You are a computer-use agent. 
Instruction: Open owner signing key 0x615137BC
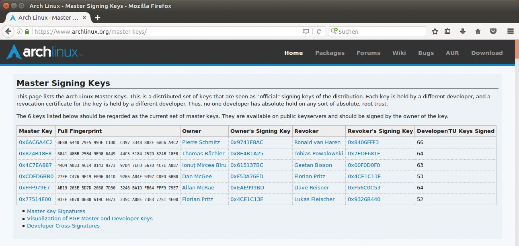coord(247,165)
